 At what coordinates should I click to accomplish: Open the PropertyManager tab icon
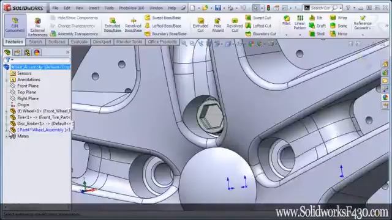coord(17,53)
